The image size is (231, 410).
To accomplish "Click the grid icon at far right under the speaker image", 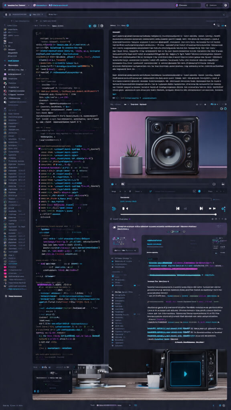I will (x=223, y=184).
